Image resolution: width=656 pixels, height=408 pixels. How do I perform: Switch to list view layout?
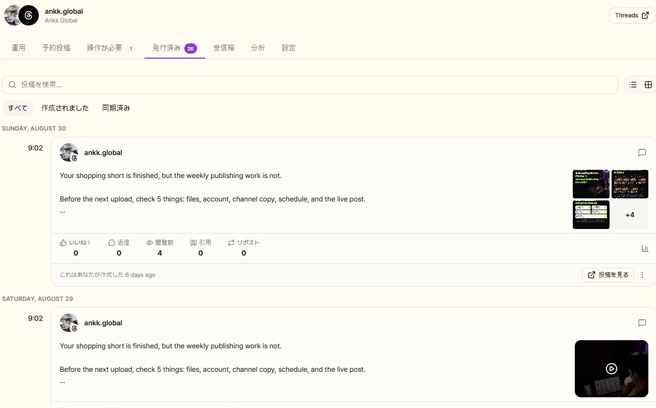click(x=633, y=85)
